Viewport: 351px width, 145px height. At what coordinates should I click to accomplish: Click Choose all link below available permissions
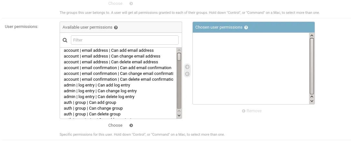pos(115,125)
